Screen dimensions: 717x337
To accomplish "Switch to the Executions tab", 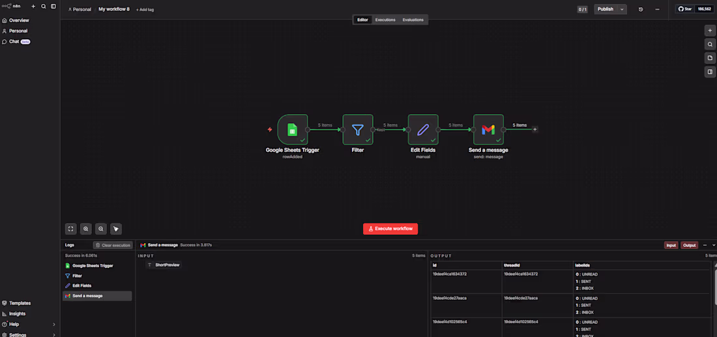I will click(385, 20).
